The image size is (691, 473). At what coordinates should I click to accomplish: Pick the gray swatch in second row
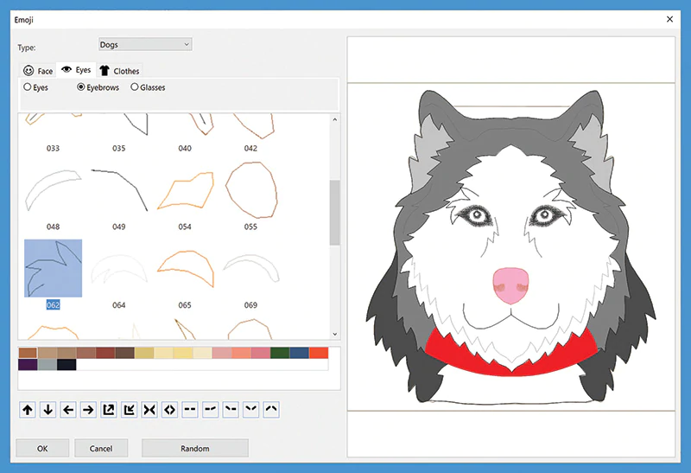coord(48,364)
